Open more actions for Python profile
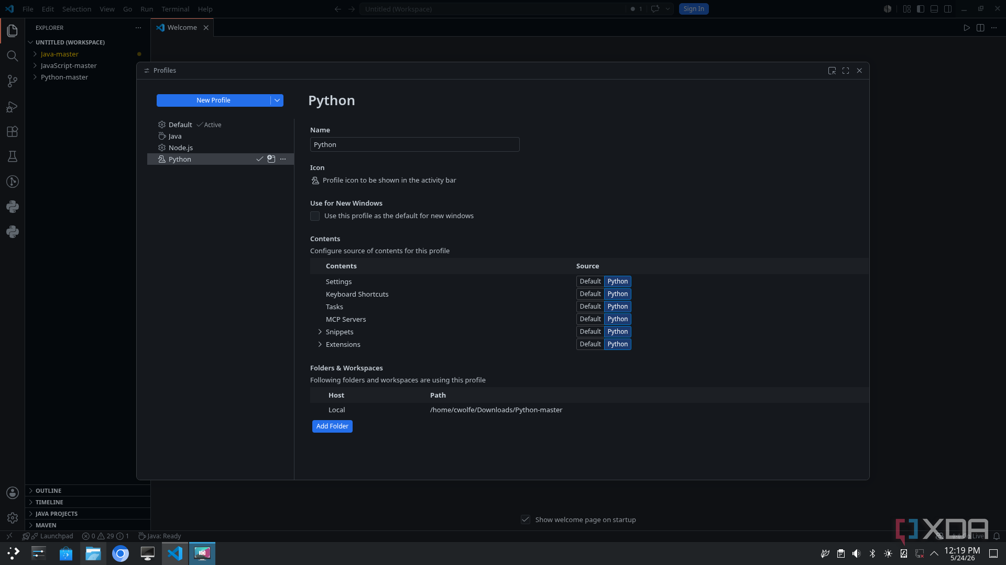 tap(283, 159)
